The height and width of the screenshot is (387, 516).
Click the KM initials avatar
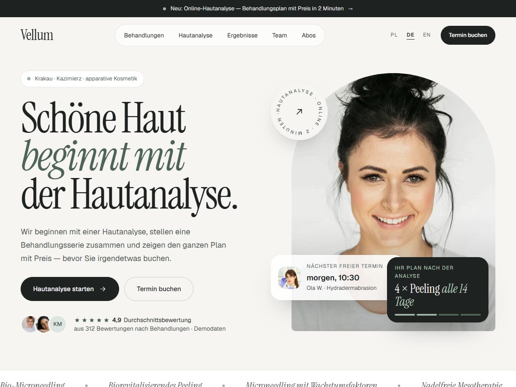pos(58,324)
